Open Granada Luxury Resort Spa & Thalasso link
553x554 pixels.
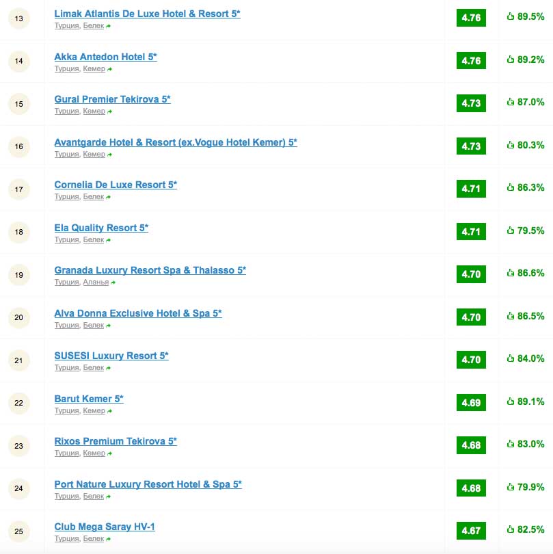[150, 270]
